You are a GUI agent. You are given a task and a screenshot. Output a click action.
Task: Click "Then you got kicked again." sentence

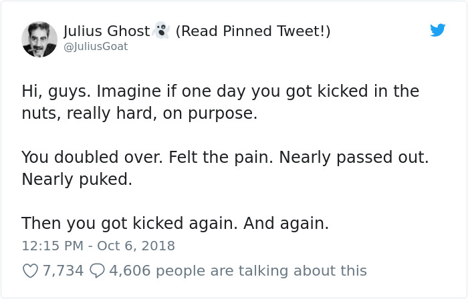click(129, 224)
